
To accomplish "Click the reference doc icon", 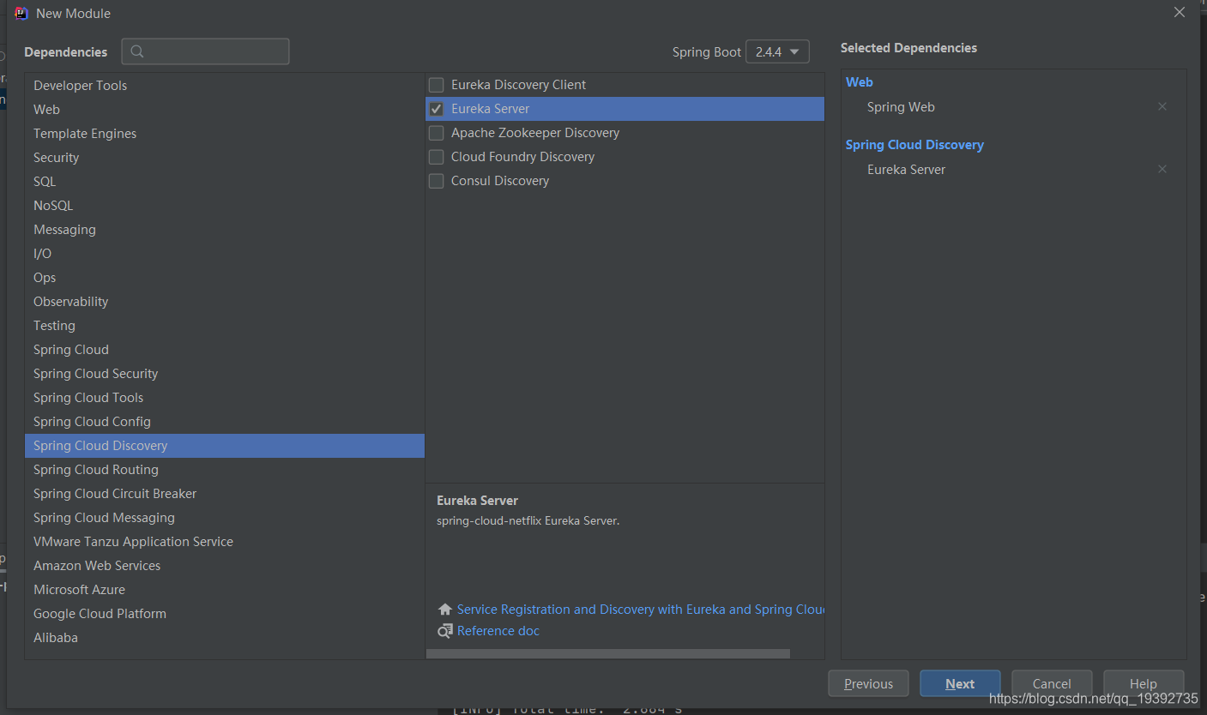I will pyautogui.click(x=444, y=631).
